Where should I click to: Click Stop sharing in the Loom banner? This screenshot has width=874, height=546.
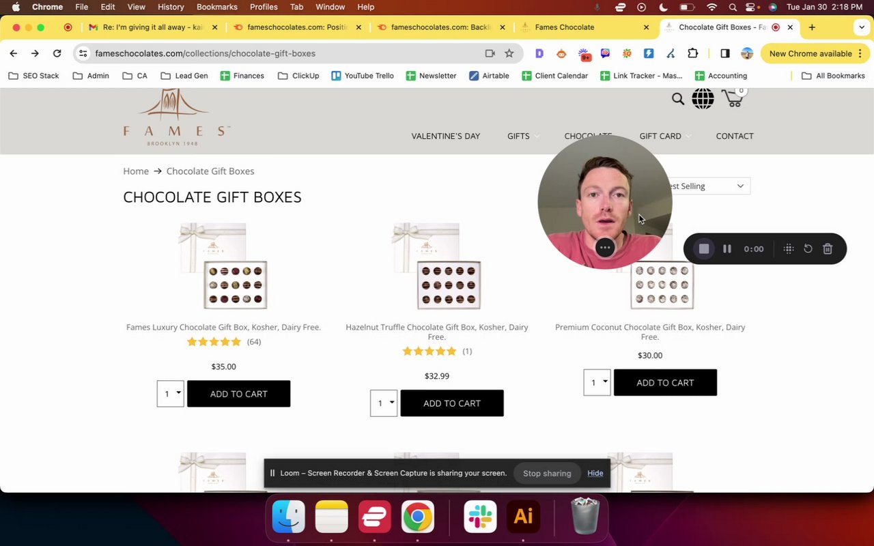547,473
